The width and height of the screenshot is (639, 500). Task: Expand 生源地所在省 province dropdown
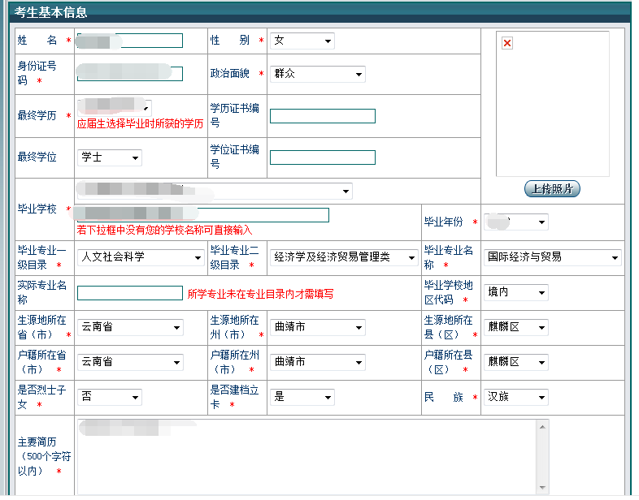(x=130, y=327)
